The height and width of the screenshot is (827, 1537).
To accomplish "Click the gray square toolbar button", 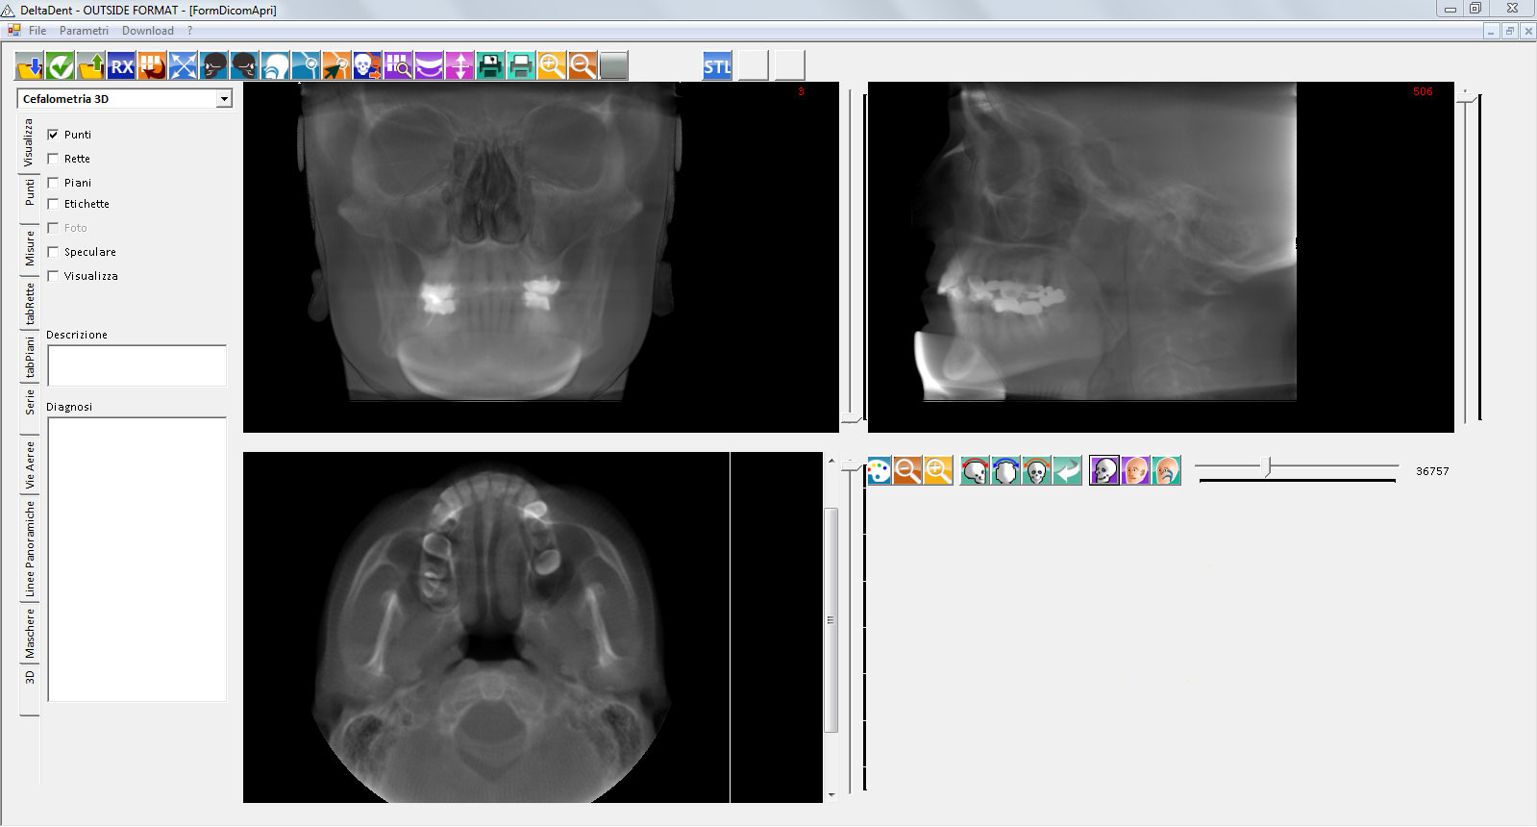I will point(614,65).
